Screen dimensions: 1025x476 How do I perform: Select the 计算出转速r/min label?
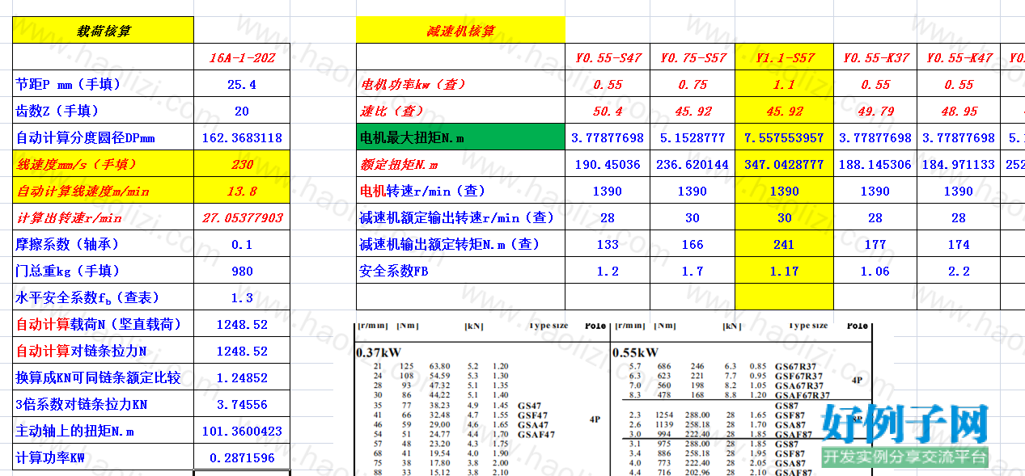tap(103, 217)
